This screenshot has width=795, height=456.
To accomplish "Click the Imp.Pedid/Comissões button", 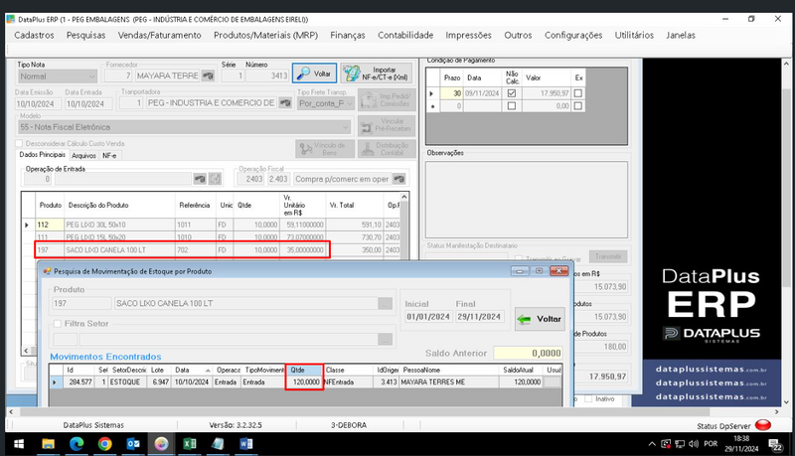I will tap(387, 99).
